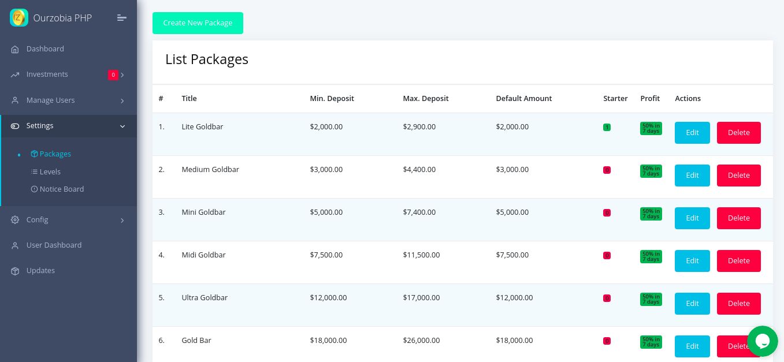Viewport: 784px width, 362px height.
Task: Open the chat support bubble
Action: tap(762, 341)
